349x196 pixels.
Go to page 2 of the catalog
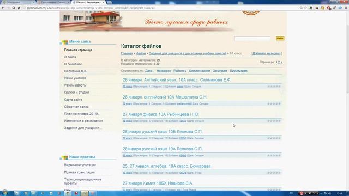279,62
